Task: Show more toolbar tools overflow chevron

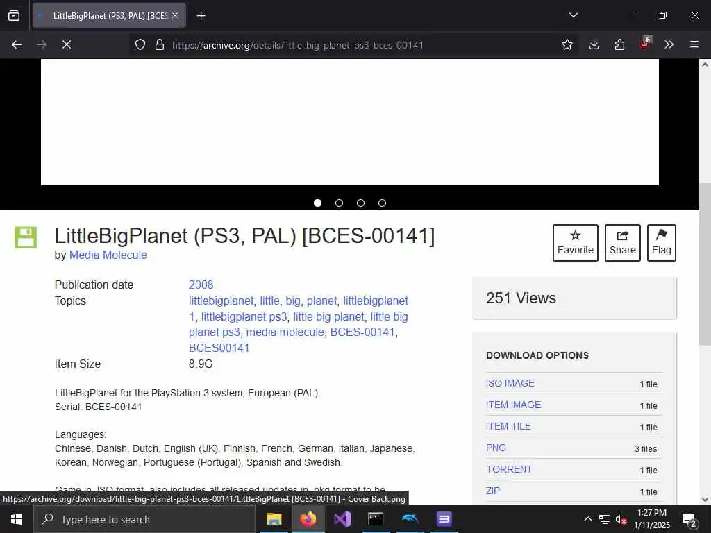Action: pos(669,44)
